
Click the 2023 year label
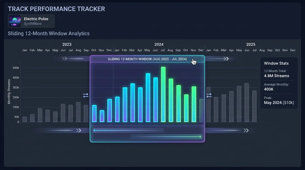67,45
